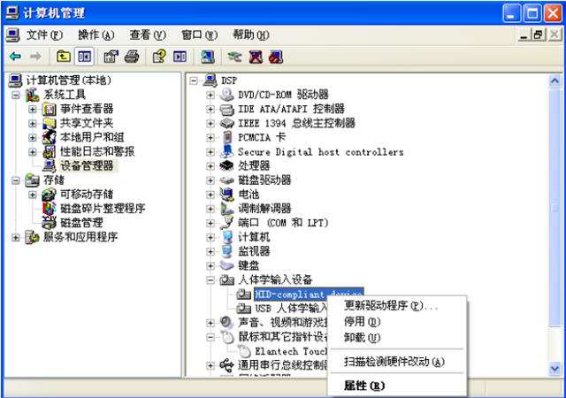
Task: Collapse the DSP root node
Action: click(x=194, y=80)
